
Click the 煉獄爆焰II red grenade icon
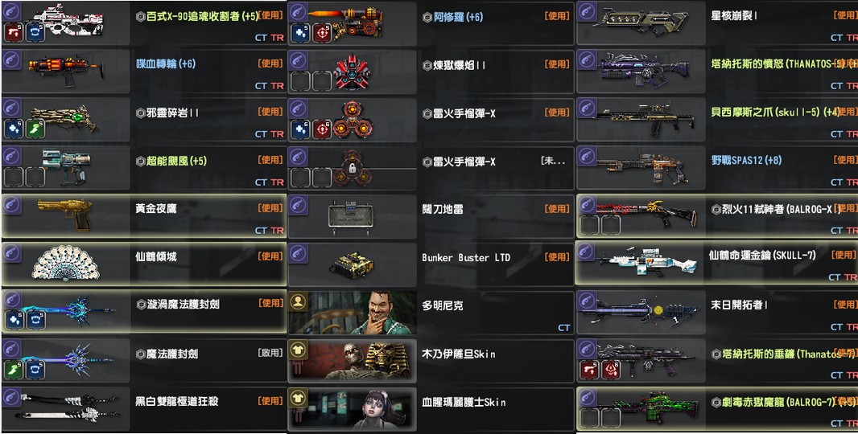click(x=351, y=72)
